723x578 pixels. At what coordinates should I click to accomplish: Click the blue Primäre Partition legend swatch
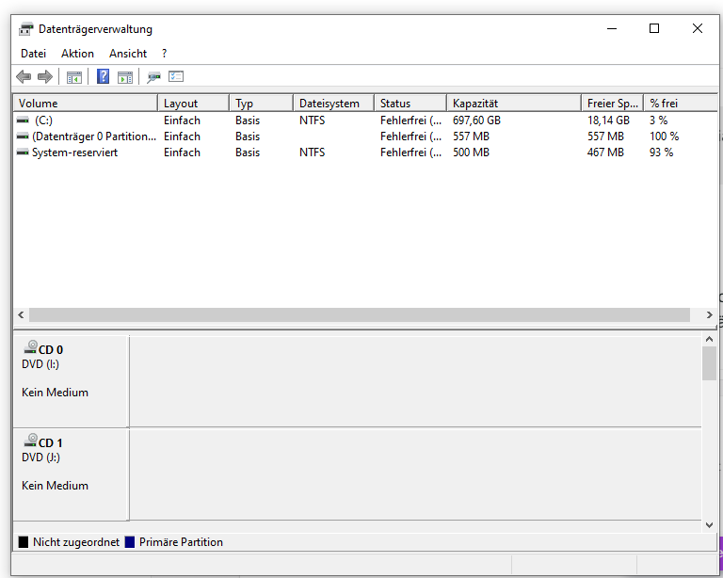pyautogui.click(x=130, y=542)
